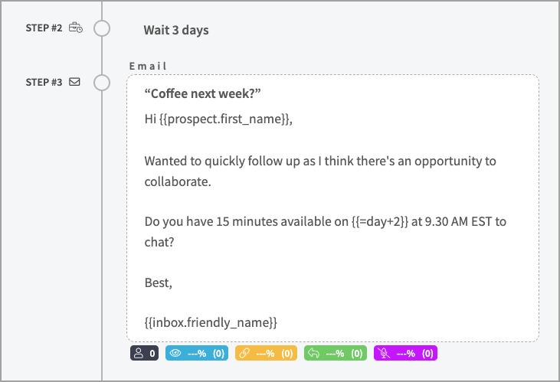Click the green reply rate percentage

click(x=336, y=354)
